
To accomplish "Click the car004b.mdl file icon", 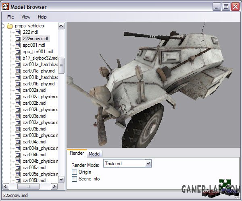I will tap(18, 155).
